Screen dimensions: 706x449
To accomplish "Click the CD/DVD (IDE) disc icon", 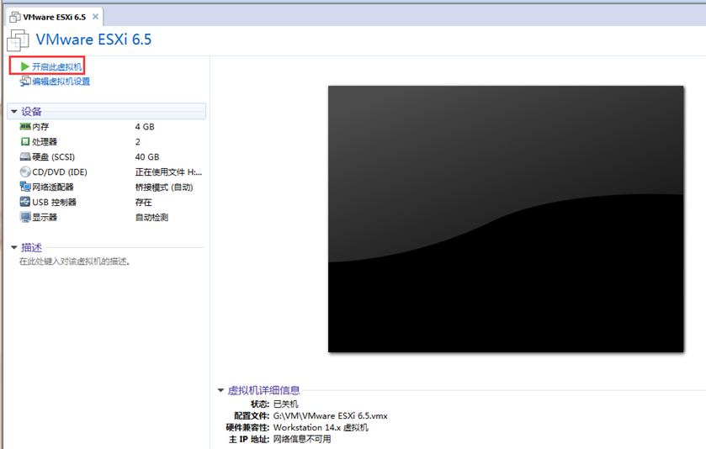I will (x=25, y=172).
